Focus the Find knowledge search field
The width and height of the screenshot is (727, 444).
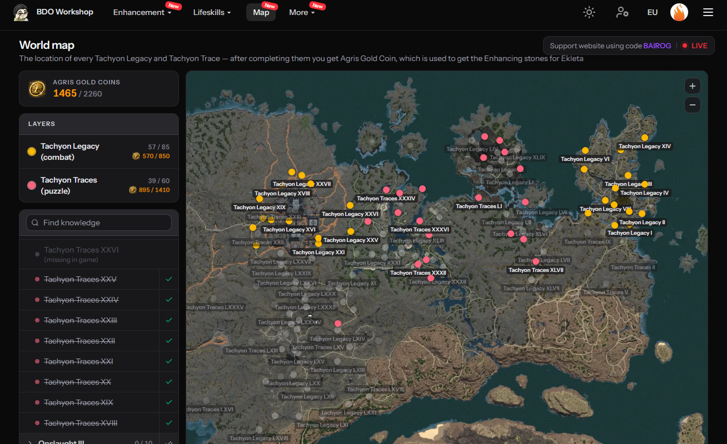(x=99, y=223)
